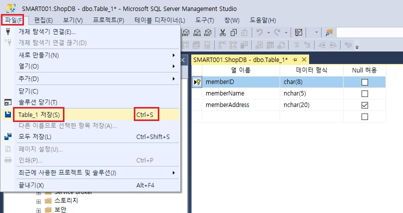Click the char(8) data type cell
Image resolution: width=403 pixels, height=213 pixels.
click(312, 82)
